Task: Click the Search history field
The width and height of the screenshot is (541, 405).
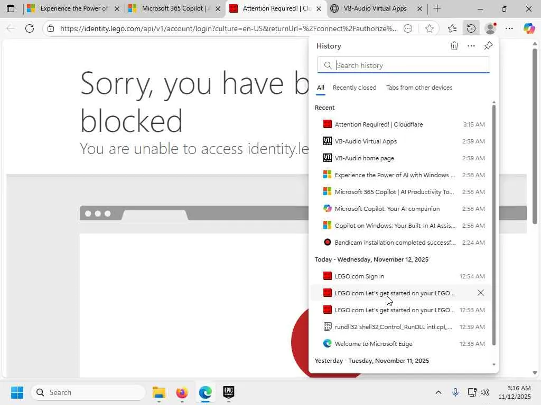Action: coord(403,65)
